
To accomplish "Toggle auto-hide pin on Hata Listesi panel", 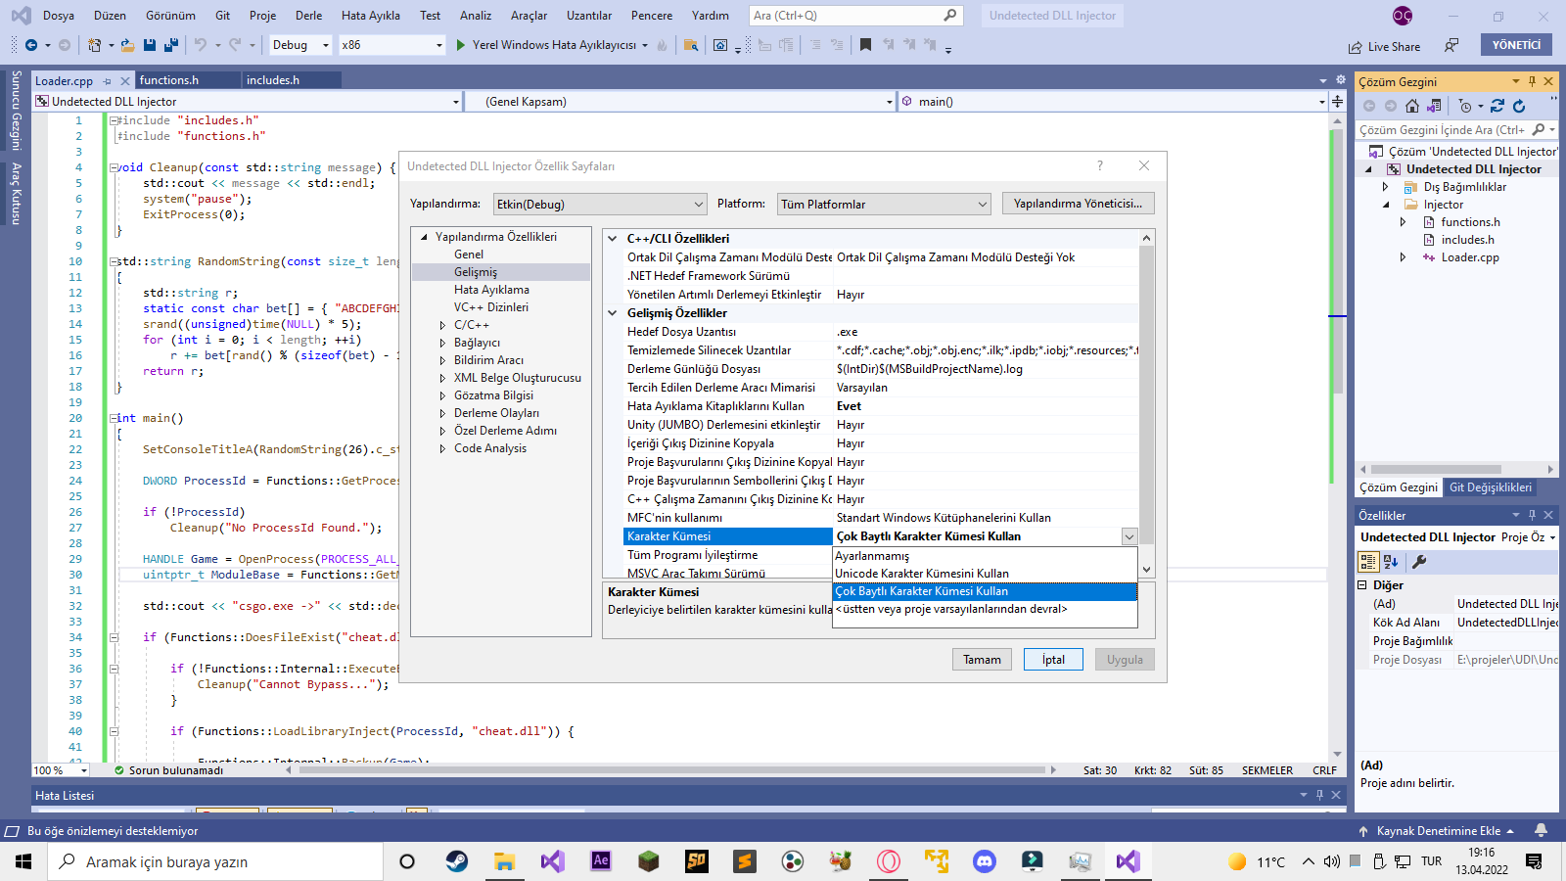I will coord(1319,795).
